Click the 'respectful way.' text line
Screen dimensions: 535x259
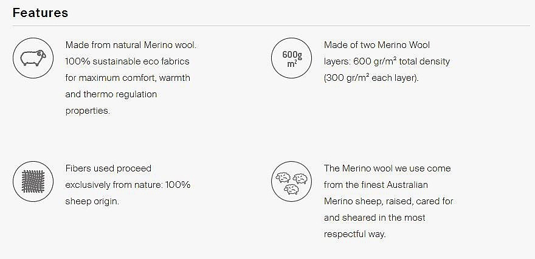click(x=355, y=235)
